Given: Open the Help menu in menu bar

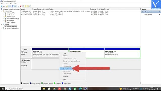Looking at the screenshot, I should click(x=15, y=4).
